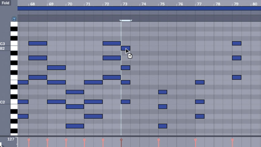261x147 pixels.
Task: Select the short C2 note at bar 73
Action: pos(126,102)
